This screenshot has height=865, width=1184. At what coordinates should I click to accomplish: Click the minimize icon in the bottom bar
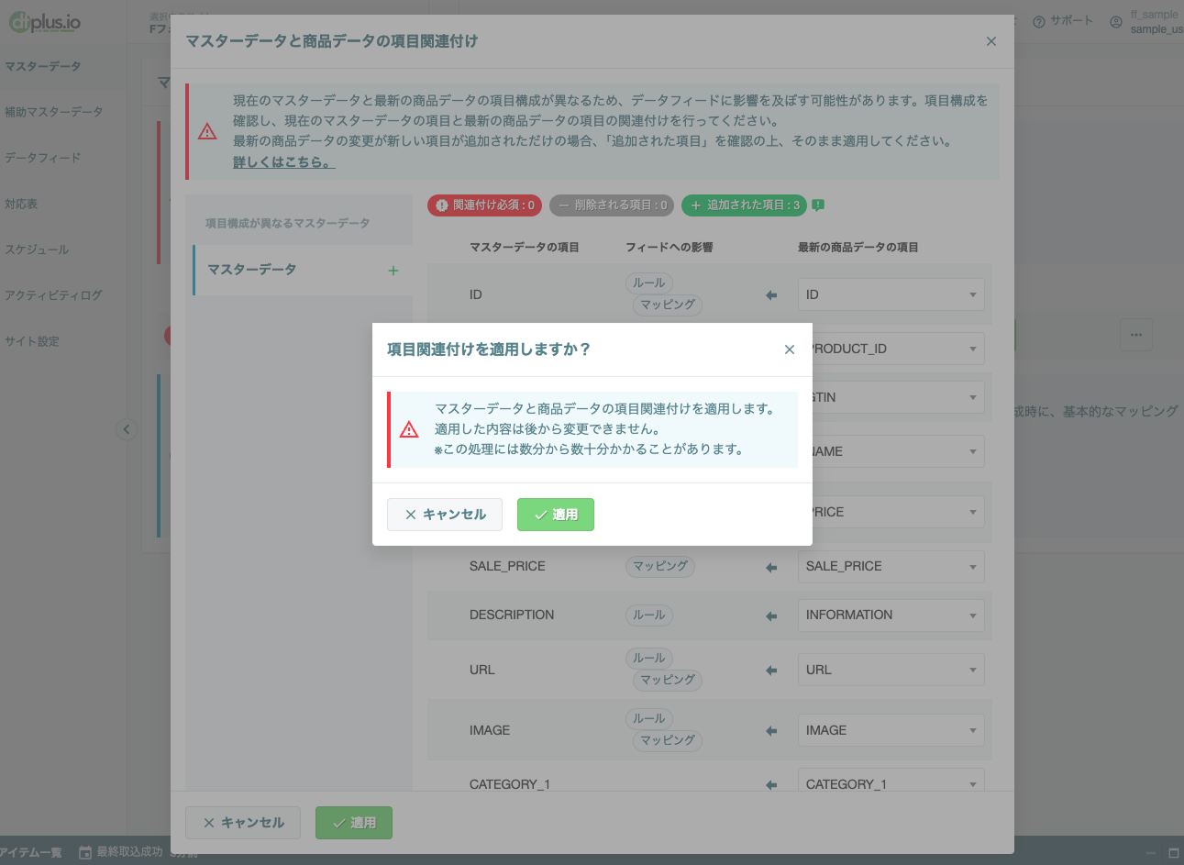point(1150,853)
